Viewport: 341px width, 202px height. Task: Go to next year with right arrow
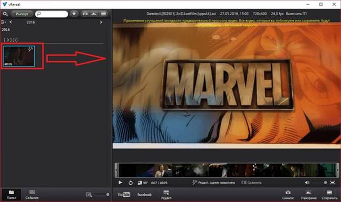101,22
